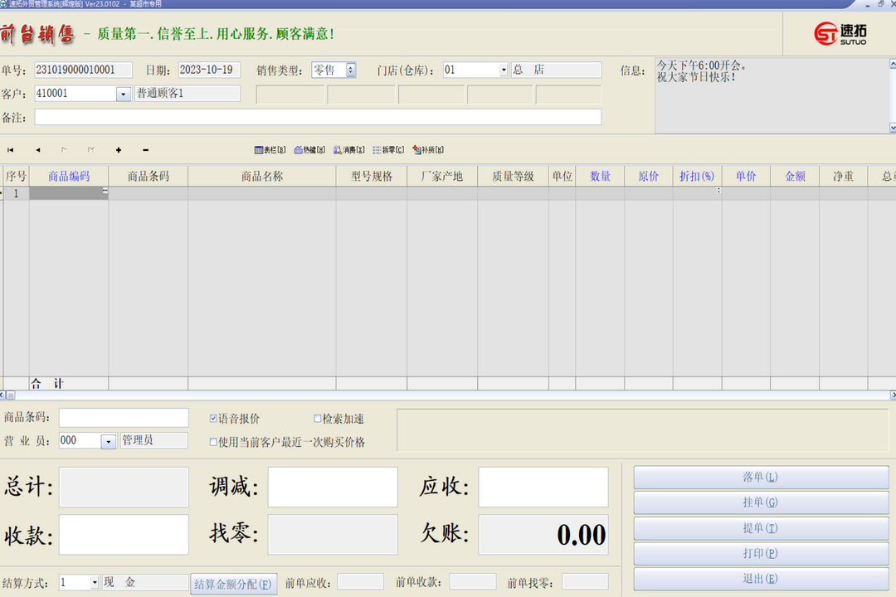This screenshot has height=597, width=896.
Task: Toggle the 语音报价 checkbox
Action: (x=213, y=420)
